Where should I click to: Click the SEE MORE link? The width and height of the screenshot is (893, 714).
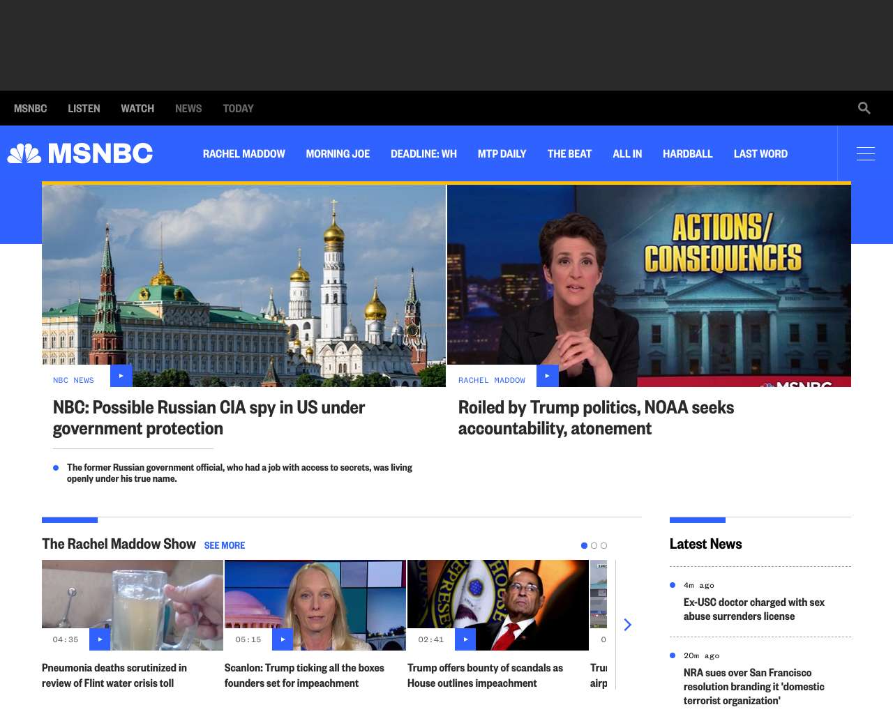click(x=225, y=545)
